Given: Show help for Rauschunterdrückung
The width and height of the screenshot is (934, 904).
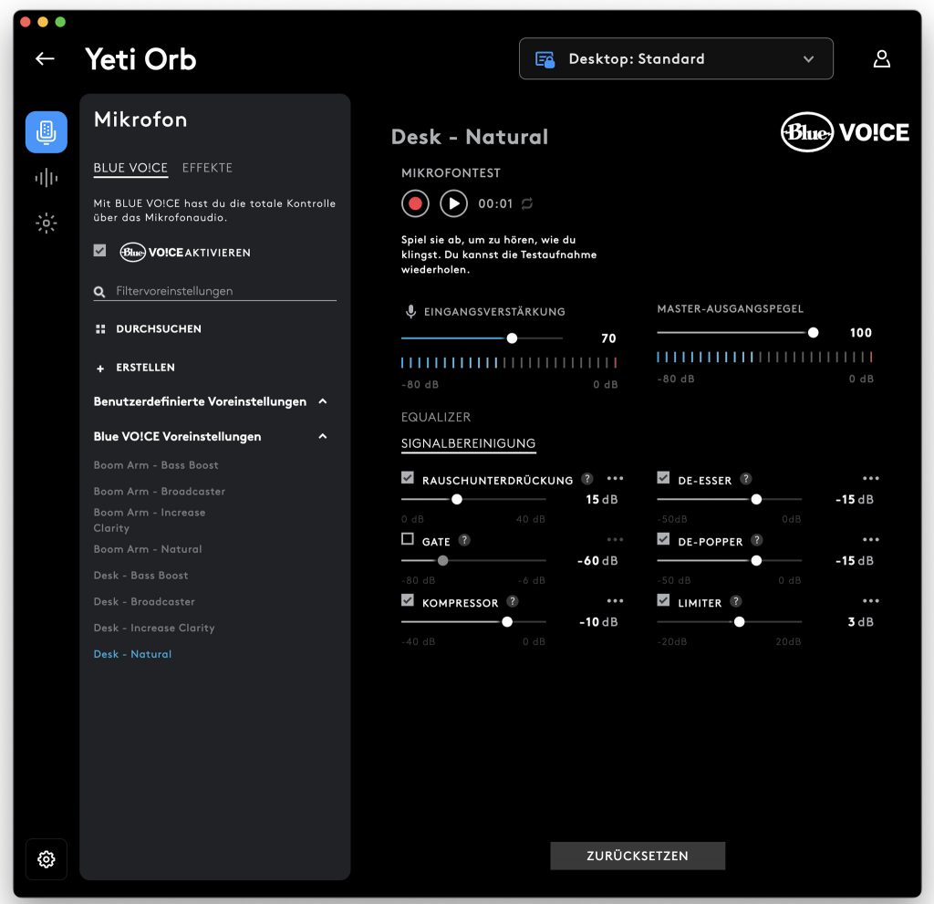Looking at the screenshot, I should click(587, 479).
